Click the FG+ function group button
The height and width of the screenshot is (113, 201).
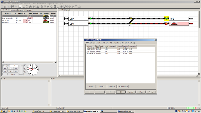[x=8, y=66]
